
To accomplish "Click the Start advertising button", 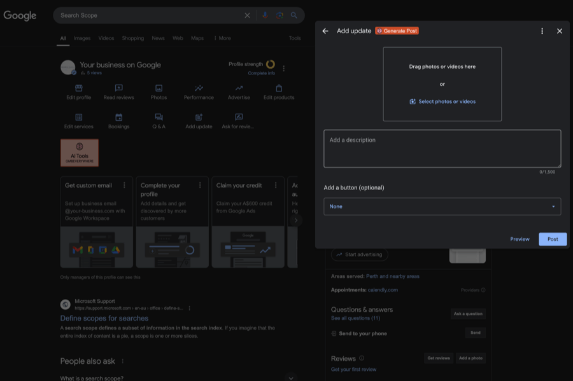I will pos(359,254).
